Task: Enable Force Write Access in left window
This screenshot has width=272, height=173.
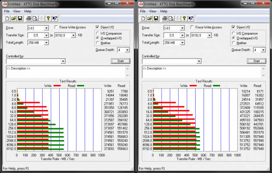Action: [x=56, y=27]
